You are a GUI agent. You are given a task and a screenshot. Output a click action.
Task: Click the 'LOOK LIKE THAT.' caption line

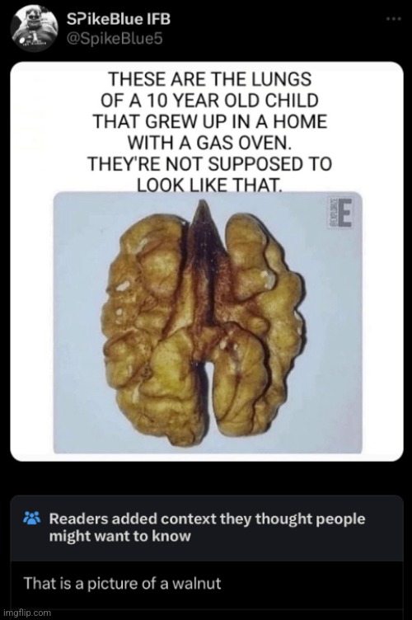[209, 184]
